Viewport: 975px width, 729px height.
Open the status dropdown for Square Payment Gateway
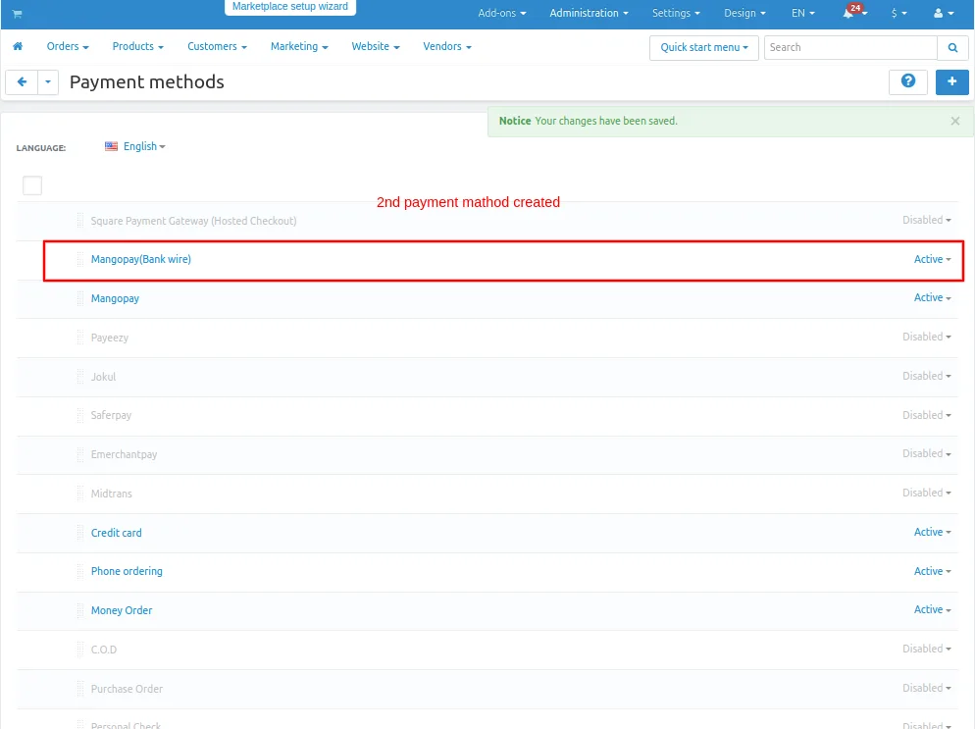[x=927, y=220]
